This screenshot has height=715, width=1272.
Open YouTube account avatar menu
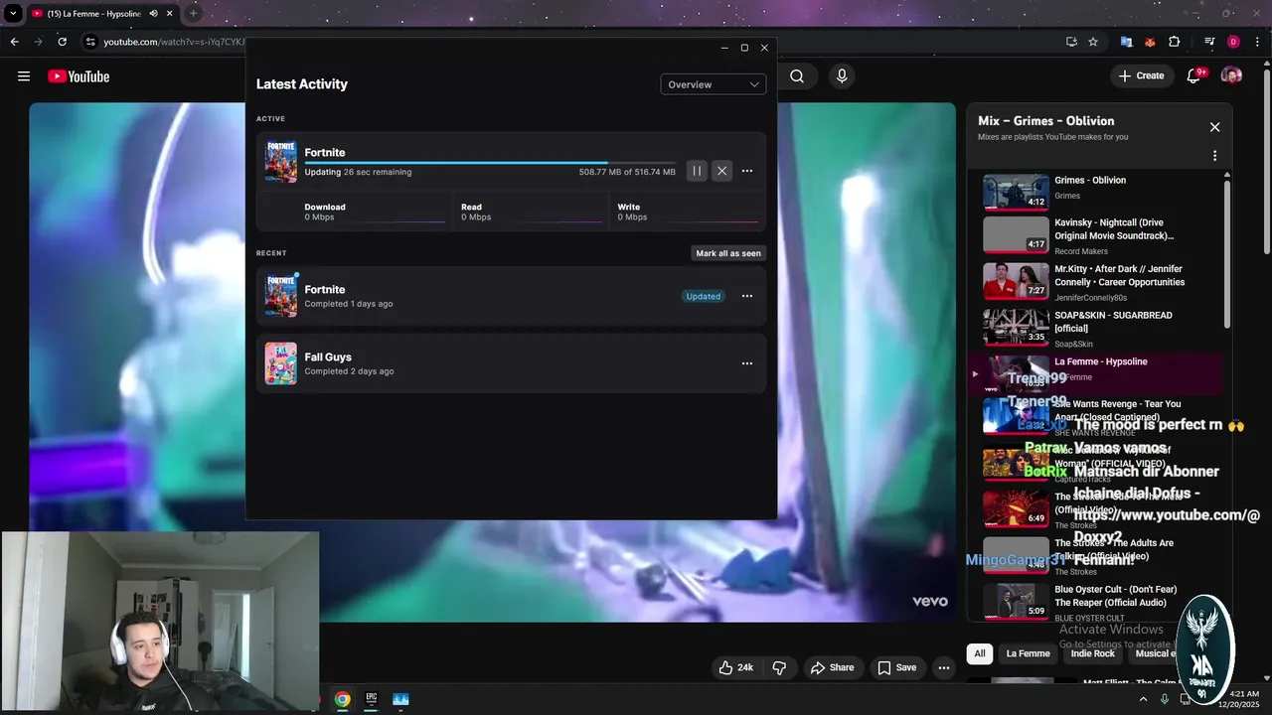coord(1231,76)
